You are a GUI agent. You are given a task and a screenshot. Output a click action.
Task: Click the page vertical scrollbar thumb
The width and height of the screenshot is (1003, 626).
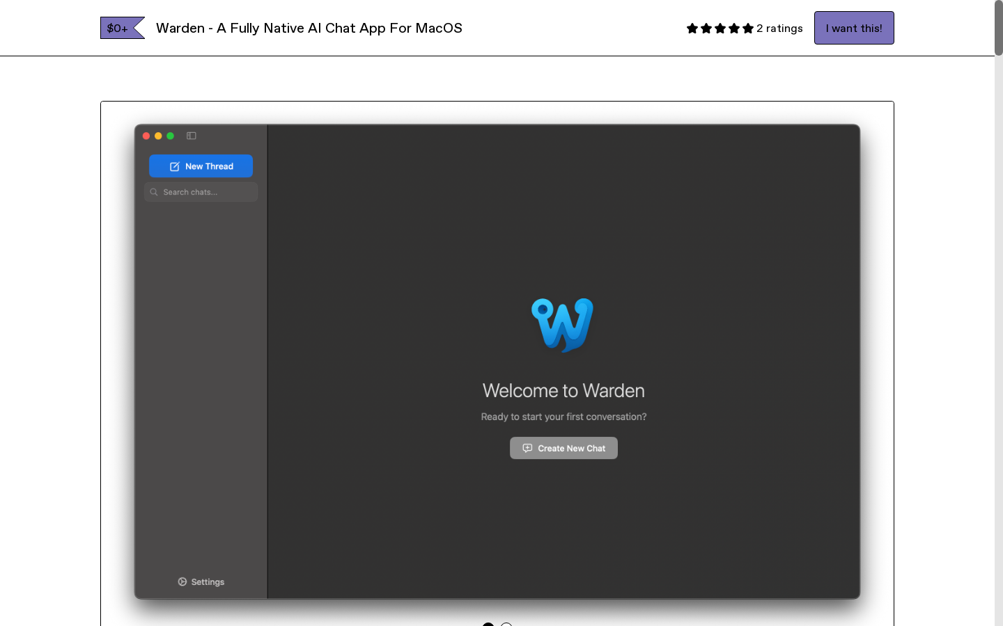999,28
